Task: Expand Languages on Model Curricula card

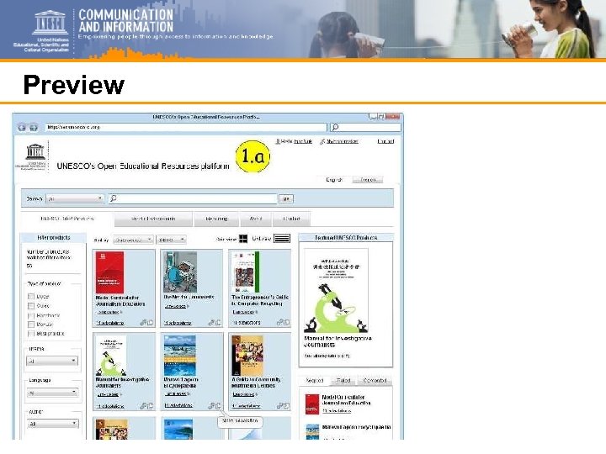Action: 109,312
